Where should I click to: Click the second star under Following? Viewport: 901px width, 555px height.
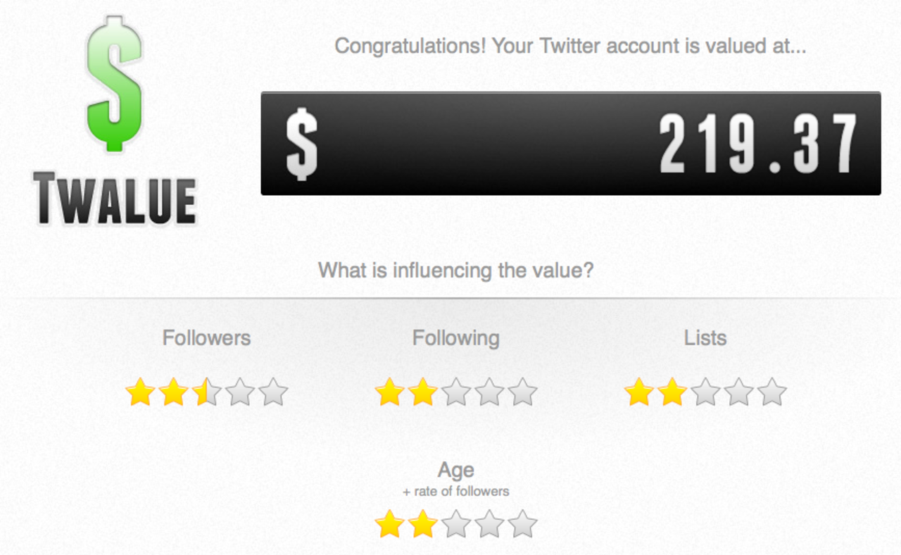point(422,392)
